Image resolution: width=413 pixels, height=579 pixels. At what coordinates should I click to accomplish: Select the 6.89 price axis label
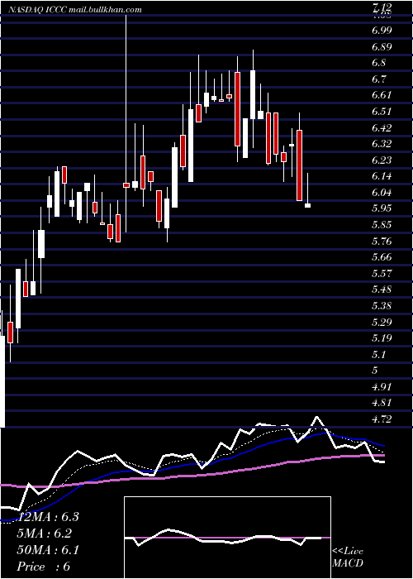click(x=382, y=48)
